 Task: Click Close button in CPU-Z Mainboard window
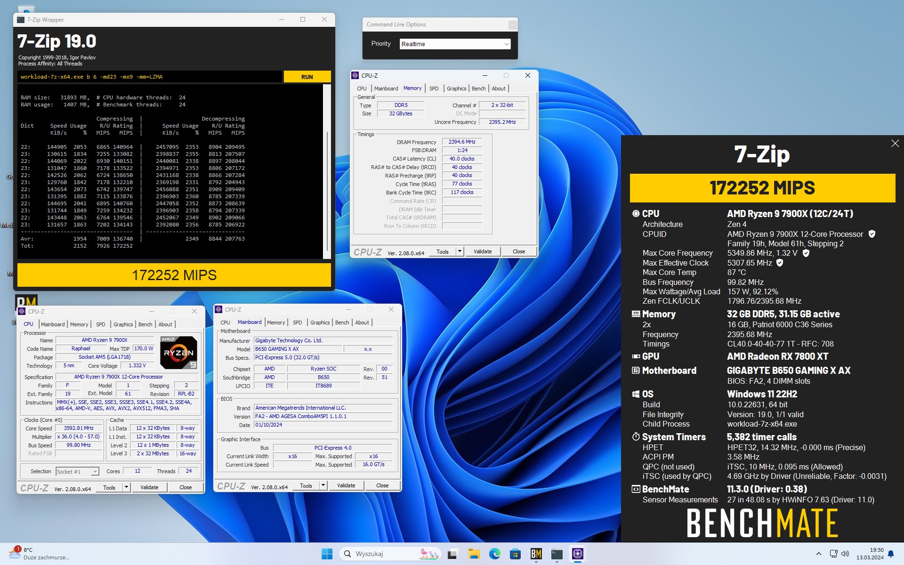click(382, 485)
